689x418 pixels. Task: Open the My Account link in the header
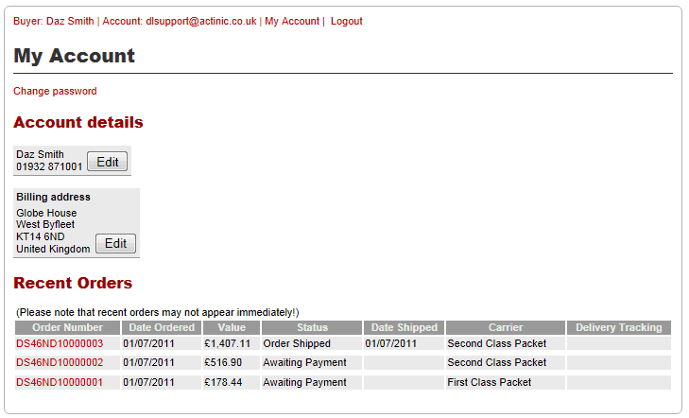tap(292, 21)
